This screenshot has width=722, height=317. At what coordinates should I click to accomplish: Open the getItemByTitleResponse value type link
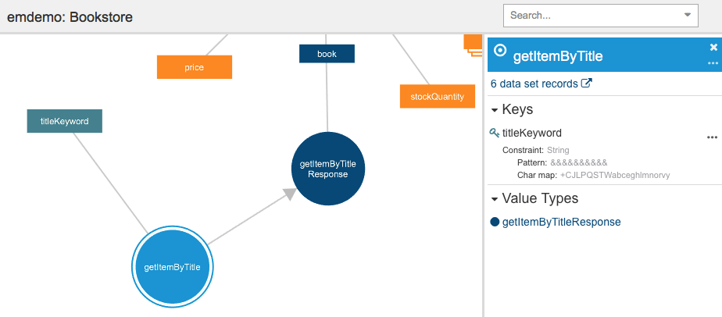pyautogui.click(x=561, y=222)
